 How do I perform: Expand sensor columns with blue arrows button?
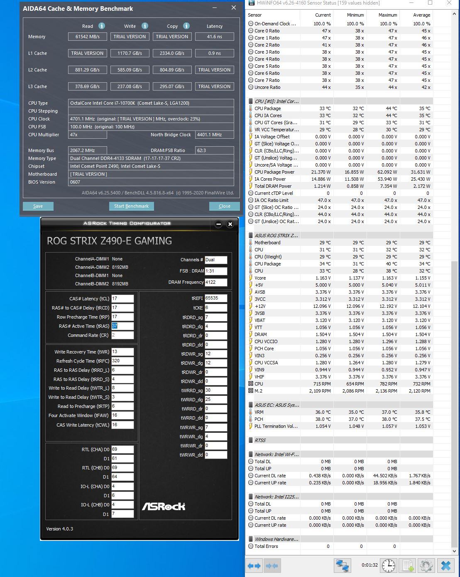point(254,566)
